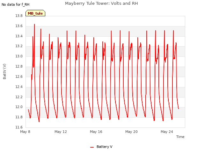Screen dimensions: 204x153
Task: Click the May 24 x-axis tick label
Action: point(167,132)
